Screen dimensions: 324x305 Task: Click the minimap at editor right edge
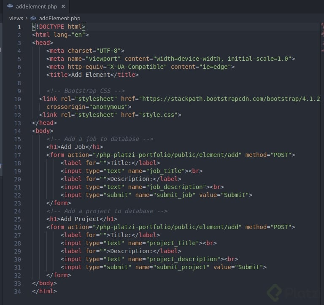tap(322, 37)
